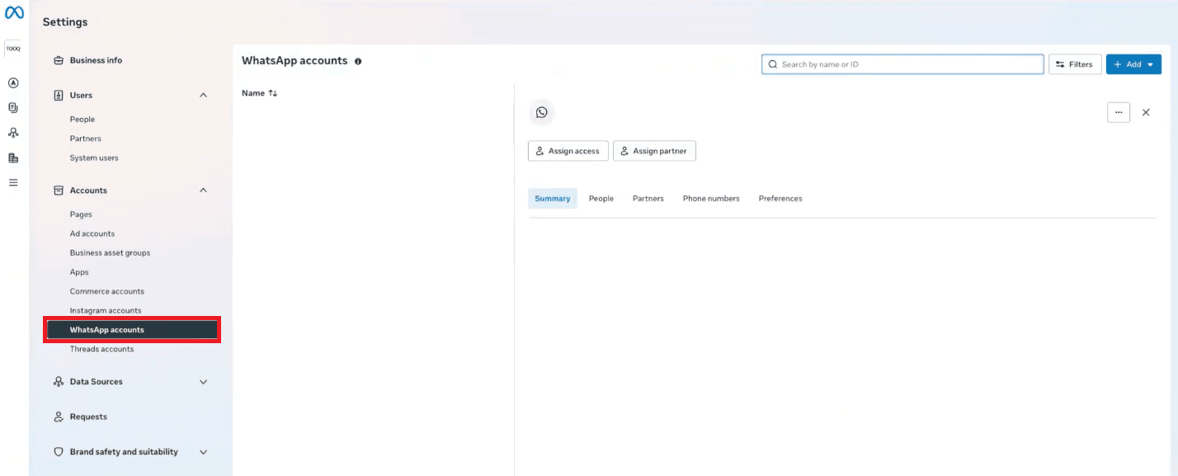This screenshot has width=1178, height=476.
Task: Click the Users section label
Action: [81, 96]
